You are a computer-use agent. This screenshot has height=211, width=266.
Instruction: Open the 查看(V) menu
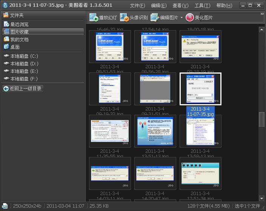[180, 6]
